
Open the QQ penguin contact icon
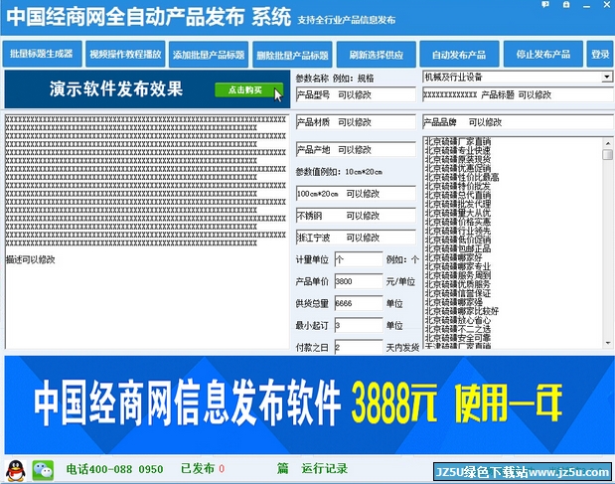(16, 470)
